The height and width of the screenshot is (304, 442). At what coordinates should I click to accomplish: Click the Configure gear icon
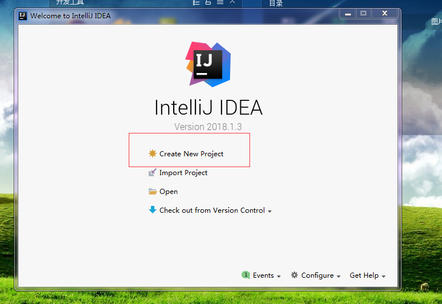pos(294,275)
